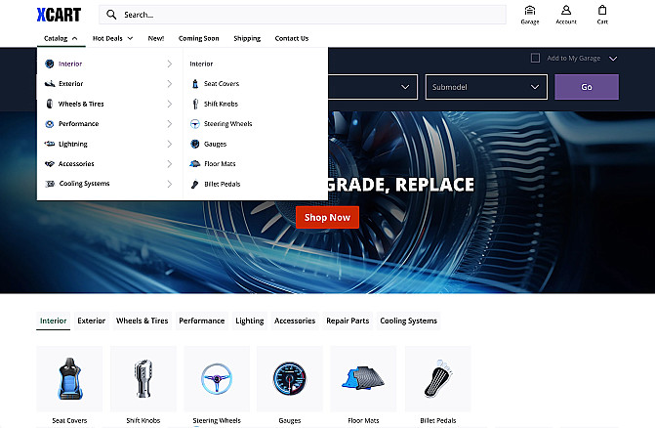Viewport: 655px width, 428px height.
Task: Open the Contact Us menu item
Action: coord(292,38)
